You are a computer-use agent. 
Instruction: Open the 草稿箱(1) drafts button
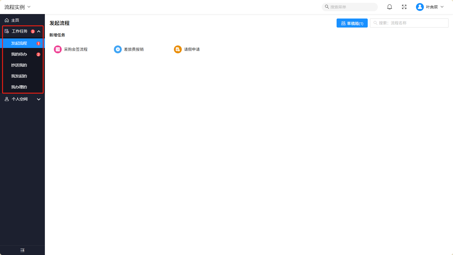click(352, 23)
